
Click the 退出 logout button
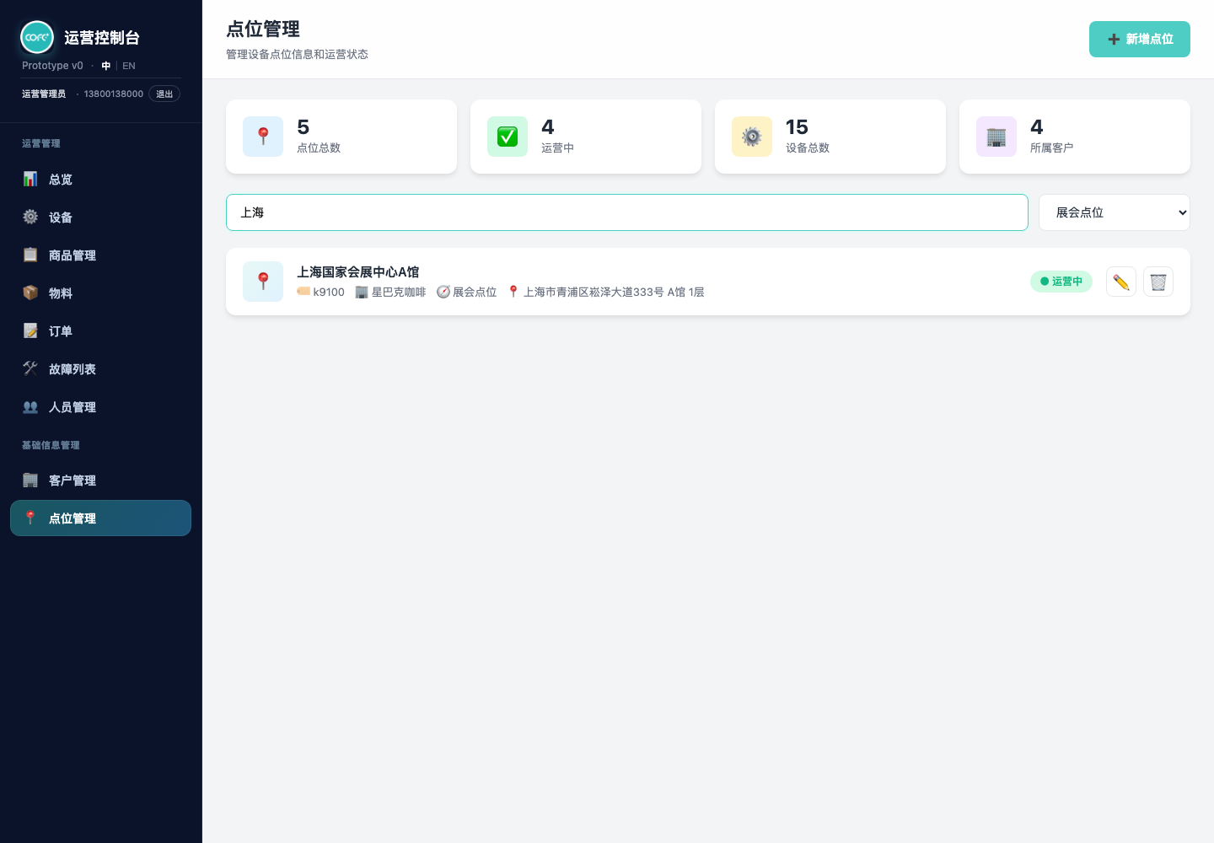(x=164, y=94)
